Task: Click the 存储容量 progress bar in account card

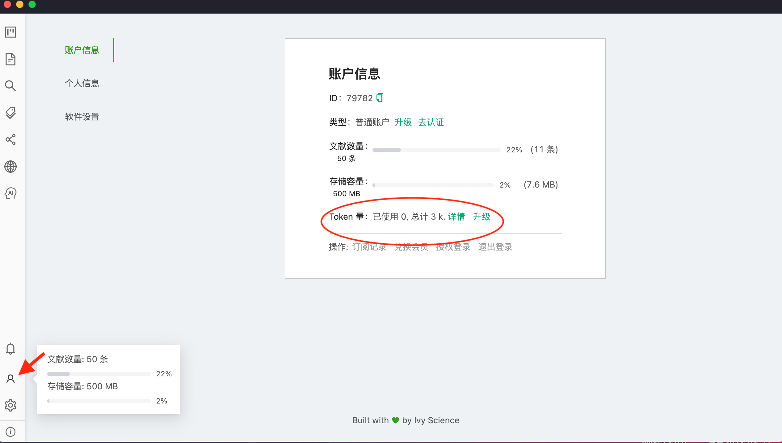Action: click(433, 185)
